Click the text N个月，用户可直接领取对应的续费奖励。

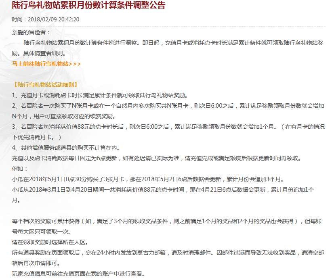pyautogui.click(x=64, y=116)
